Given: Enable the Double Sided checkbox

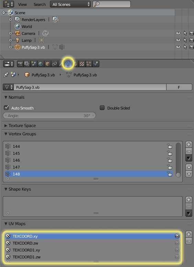Looking at the screenshot, I should click(102, 108).
